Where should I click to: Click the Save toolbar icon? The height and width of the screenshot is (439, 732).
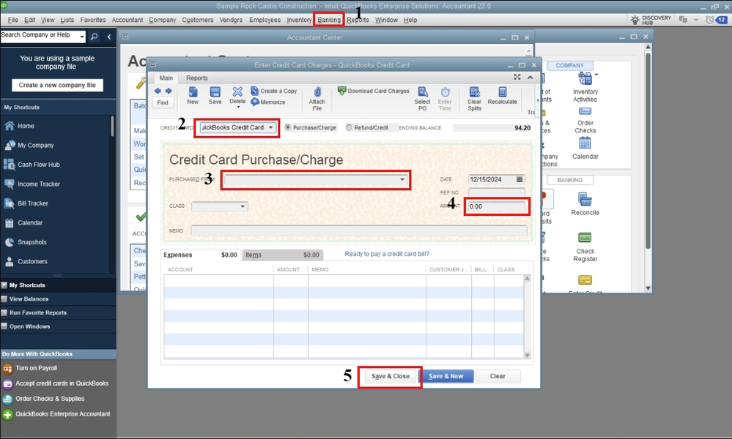click(x=215, y=92)
